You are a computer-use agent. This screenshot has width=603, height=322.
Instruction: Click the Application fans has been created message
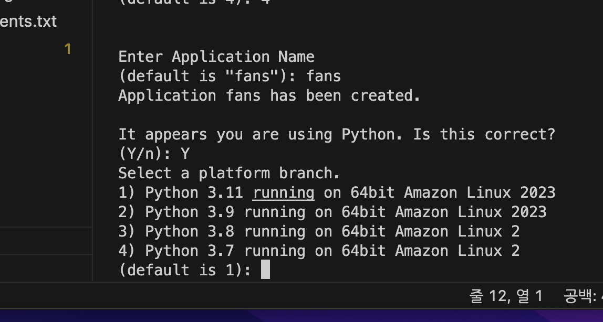(x=269, y=95)
